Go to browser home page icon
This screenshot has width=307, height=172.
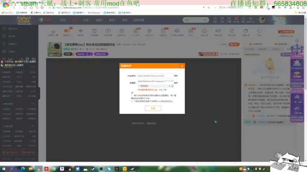31,8
